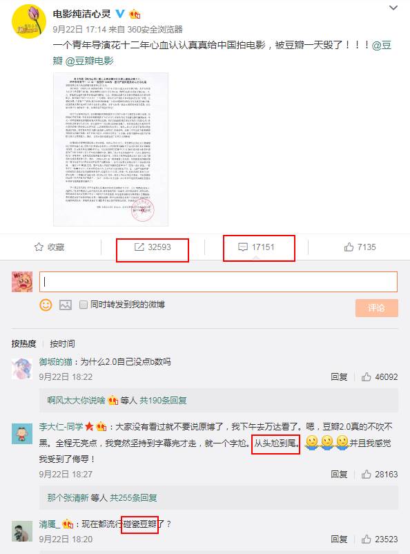The width and height of the screenshot is (410, 554).
Task: Focus the comment text input box
Action: [x=218, y=282]
